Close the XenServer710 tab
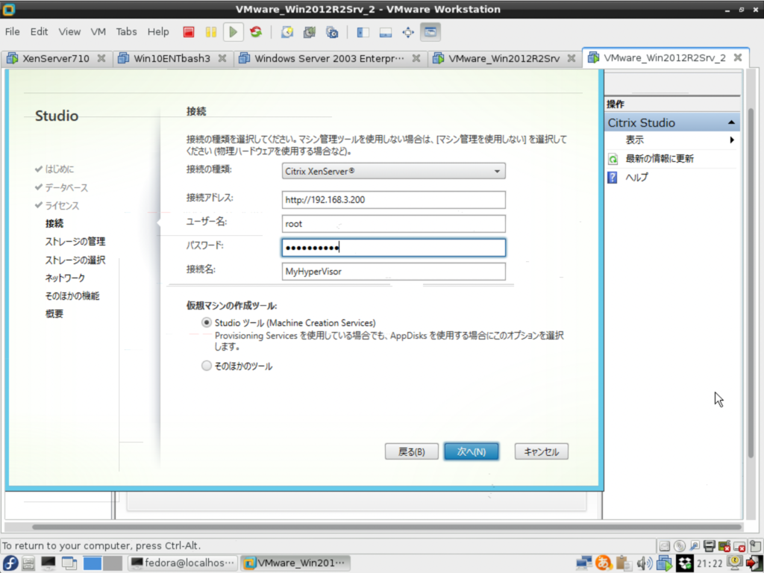 (101, 58)
